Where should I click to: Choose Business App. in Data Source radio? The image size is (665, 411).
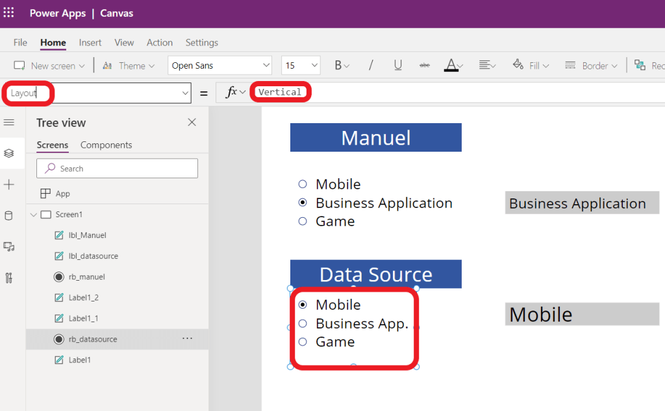pos(303,323)
